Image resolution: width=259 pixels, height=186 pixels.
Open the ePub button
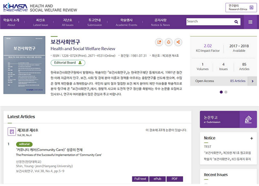pyautogui.click(x=158, y=179)
